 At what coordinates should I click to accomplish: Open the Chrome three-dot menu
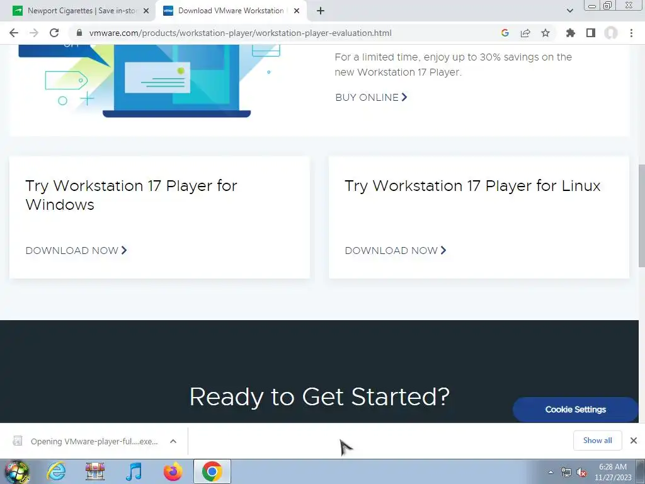[631, 33]
